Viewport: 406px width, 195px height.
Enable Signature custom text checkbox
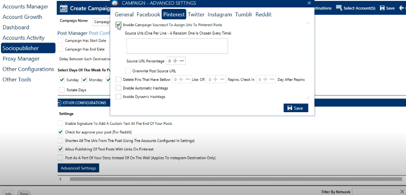tap(60, 123)
